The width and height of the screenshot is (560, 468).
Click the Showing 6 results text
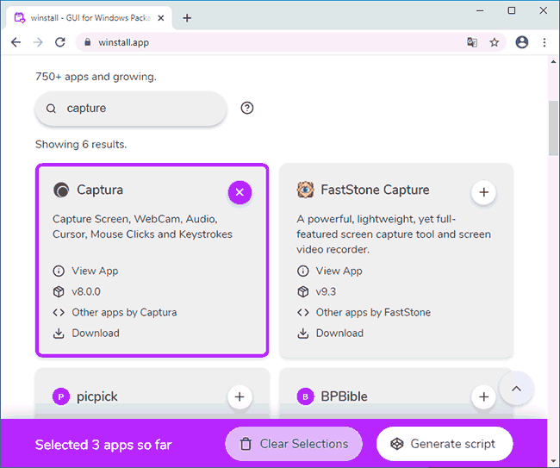tap(81, 144)
